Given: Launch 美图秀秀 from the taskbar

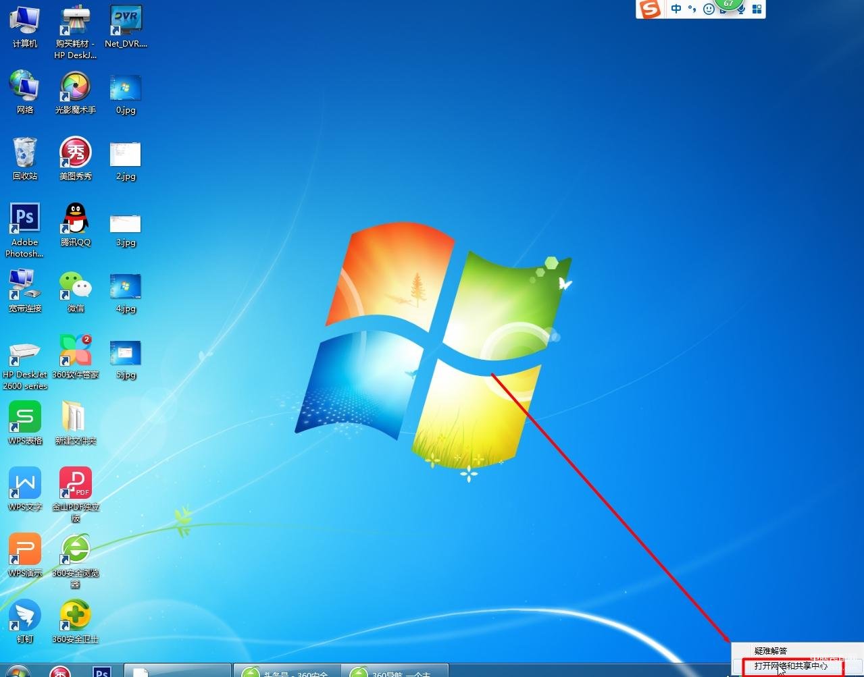Looking at the screenshot, I should point(60,671).
